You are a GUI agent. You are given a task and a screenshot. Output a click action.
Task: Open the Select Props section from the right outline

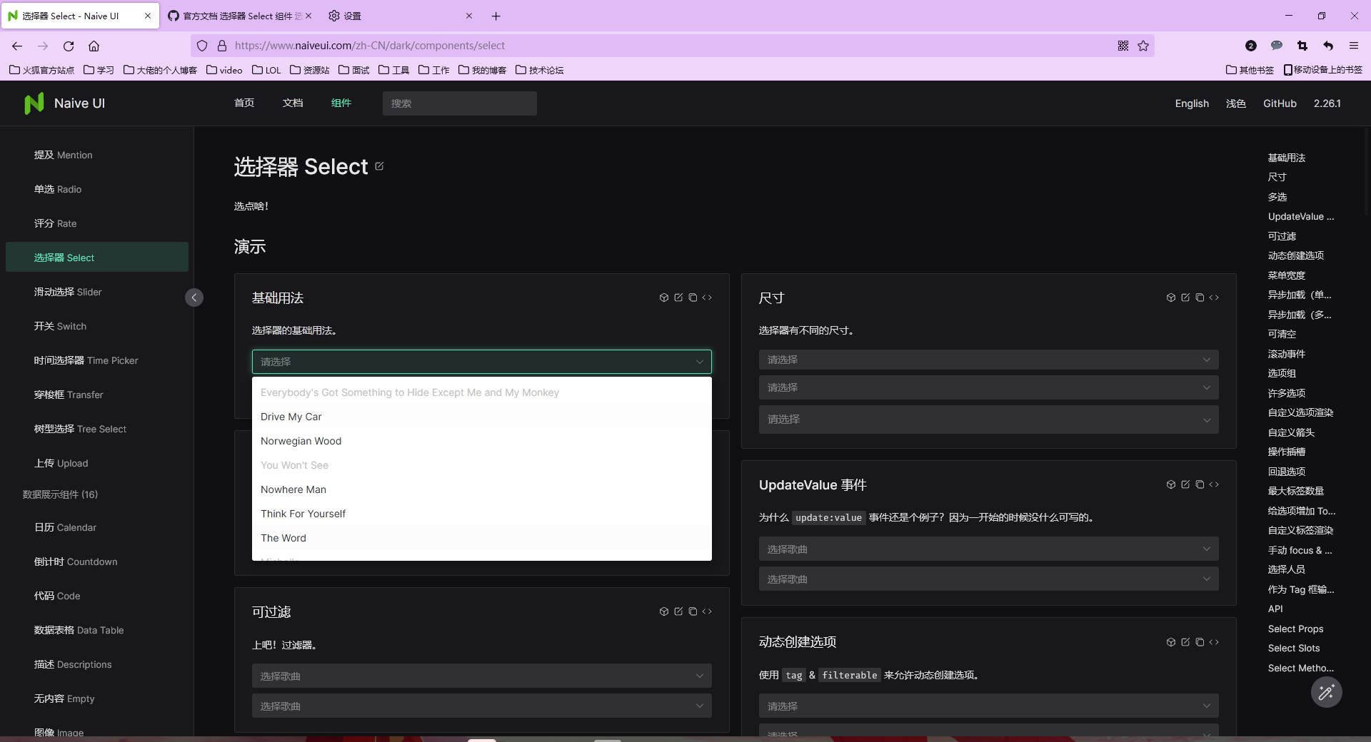[1295, 629]
